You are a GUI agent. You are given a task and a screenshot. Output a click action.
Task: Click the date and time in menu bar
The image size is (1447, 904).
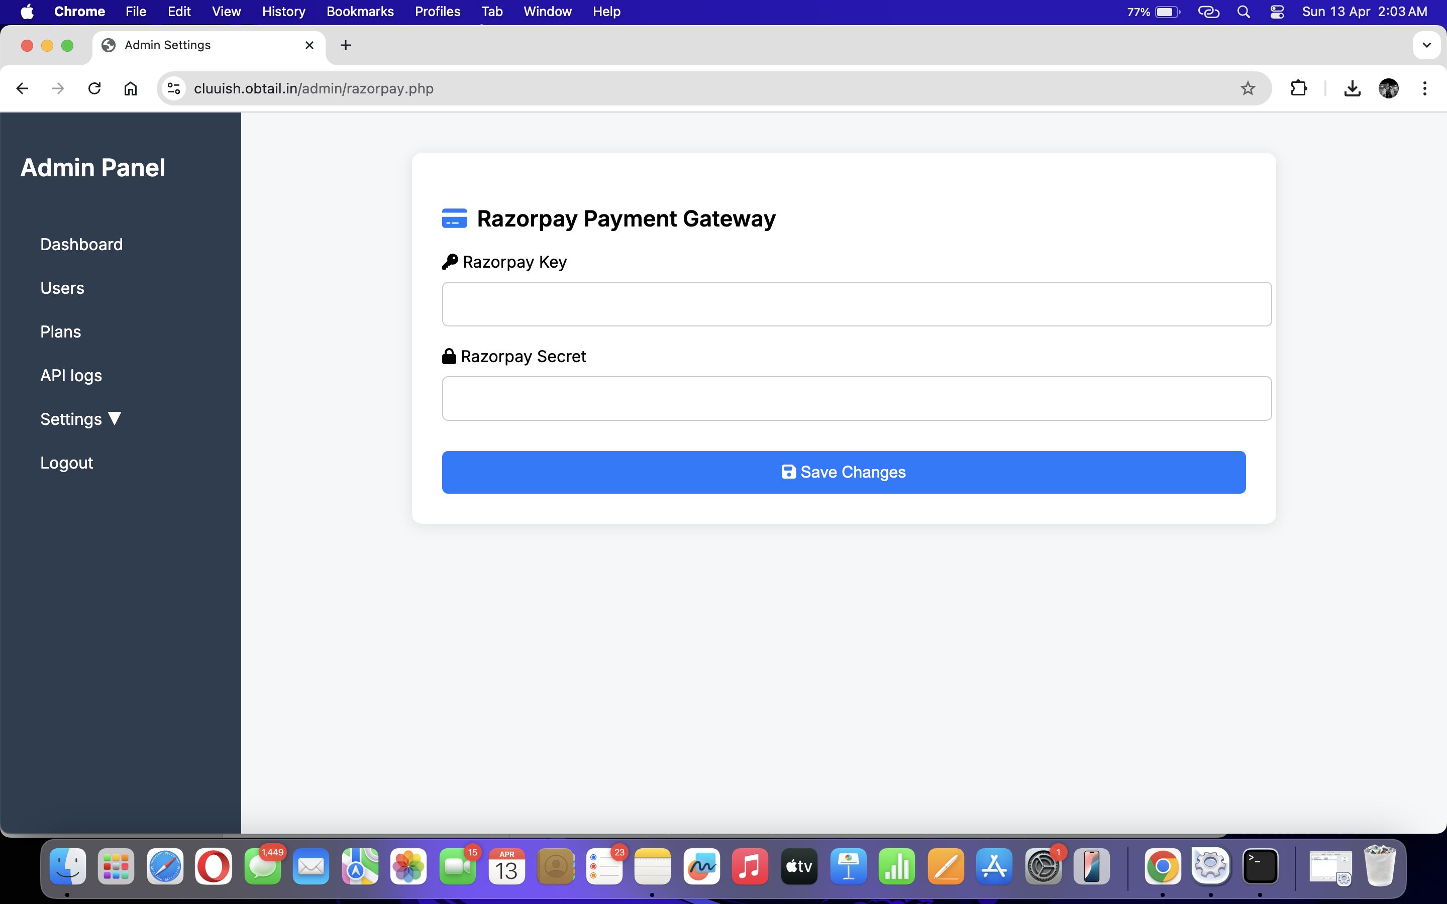(x=1365, y=12)
